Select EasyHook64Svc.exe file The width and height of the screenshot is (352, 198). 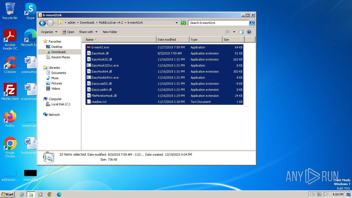pyautogui.click(x=164, y=78)
